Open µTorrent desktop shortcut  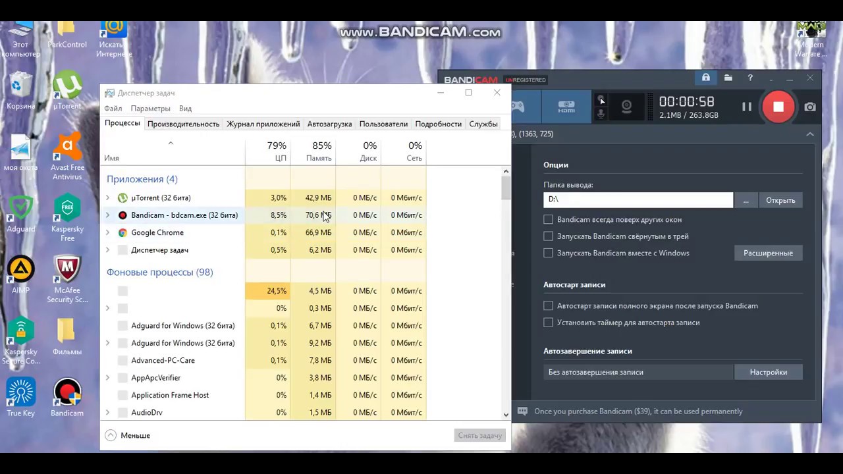(67, 91)
